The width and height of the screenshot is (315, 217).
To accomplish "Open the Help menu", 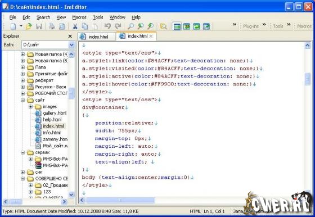I will click(136, 17).
